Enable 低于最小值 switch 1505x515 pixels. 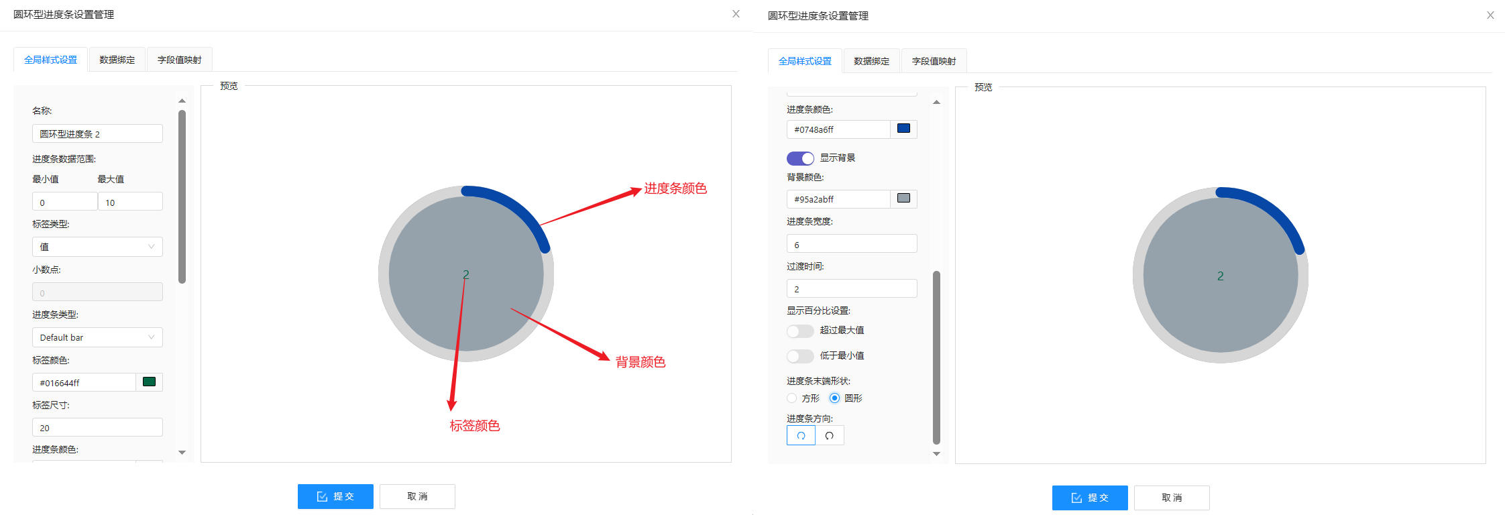click(800, 356)
